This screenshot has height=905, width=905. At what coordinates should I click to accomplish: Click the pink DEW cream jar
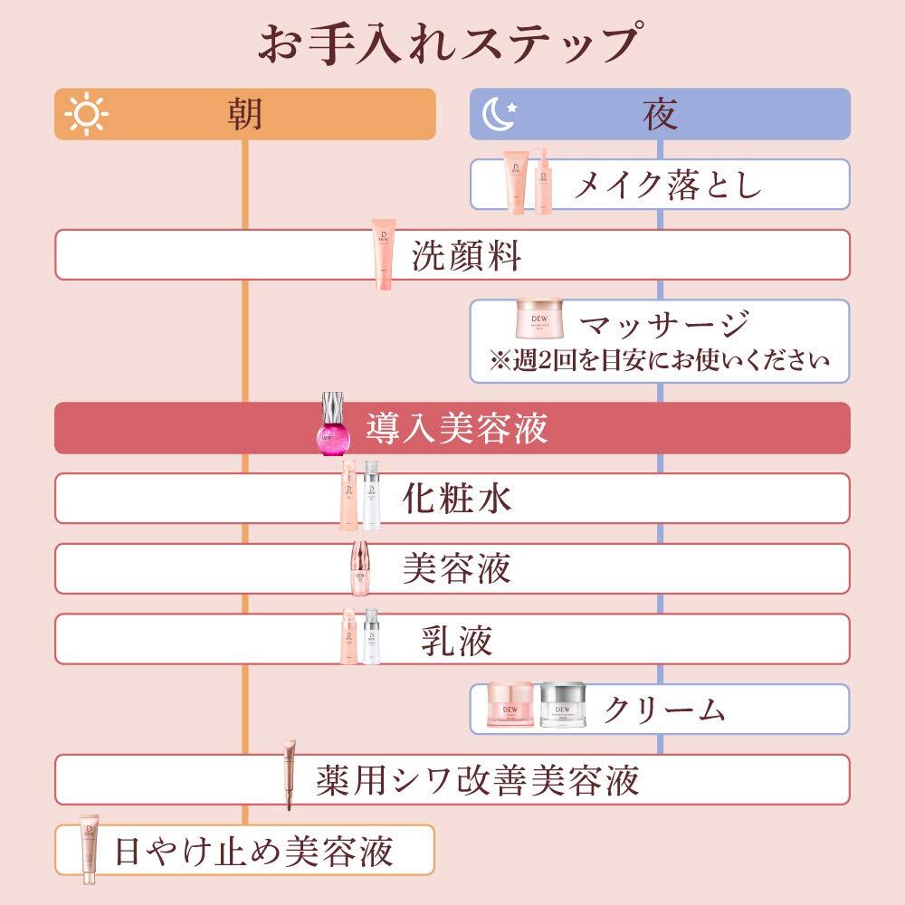(x=511, y=707)
